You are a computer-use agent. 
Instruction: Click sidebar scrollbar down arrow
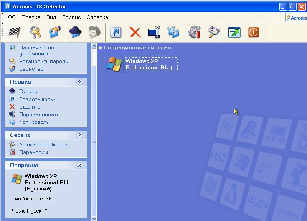point(94,219)
